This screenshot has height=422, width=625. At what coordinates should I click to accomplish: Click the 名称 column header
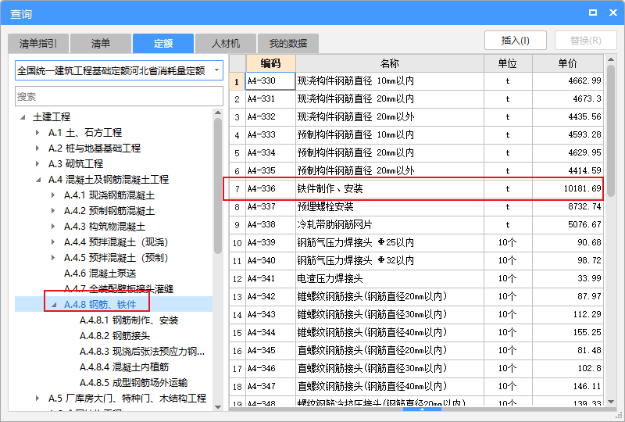point(389,63)
